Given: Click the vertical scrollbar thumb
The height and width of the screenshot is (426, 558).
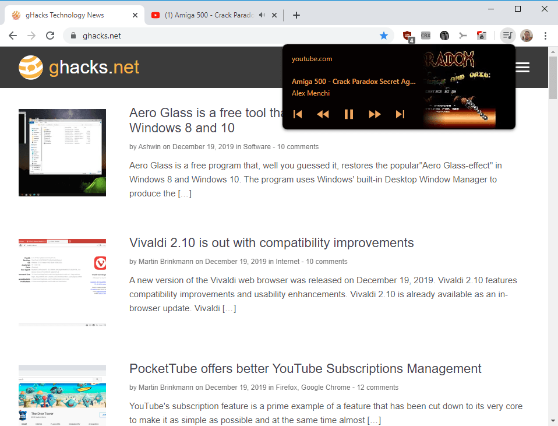Looking at the screenshot, I should pyautogui.click(x=553, y=78).
